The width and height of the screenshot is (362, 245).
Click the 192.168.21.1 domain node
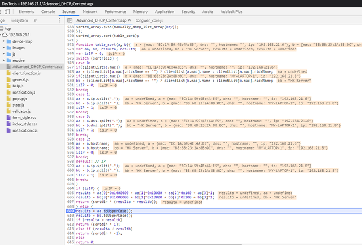19,35
